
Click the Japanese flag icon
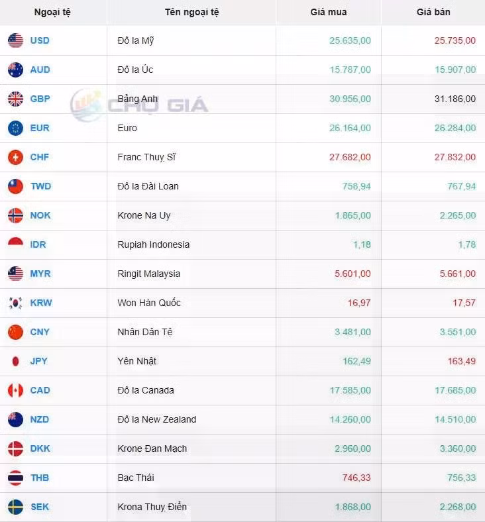click(15, 361)
